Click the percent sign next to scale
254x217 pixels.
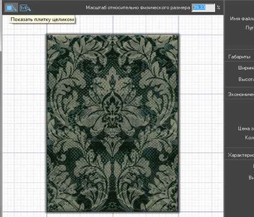tap(219, 8)
